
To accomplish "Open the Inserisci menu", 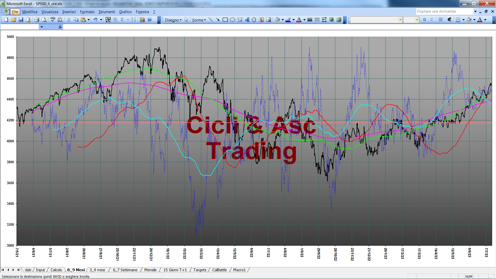I will coord(69,12).
